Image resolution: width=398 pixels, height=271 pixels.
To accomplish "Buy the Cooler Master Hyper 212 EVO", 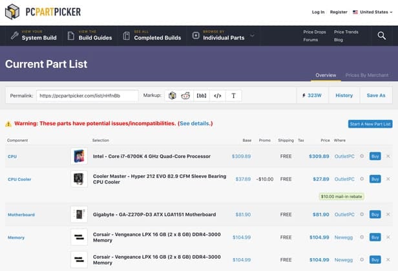I will tap(375, 179).
